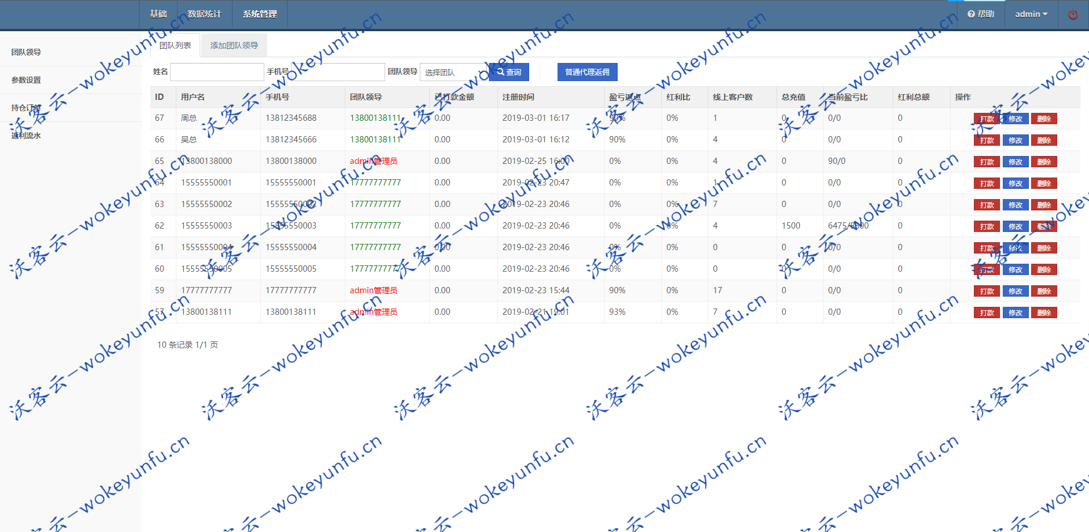The width and height of the screenshot is (1089, 532).
Task: Click 修改 for row ID 60
Action: click(1015, 270)
